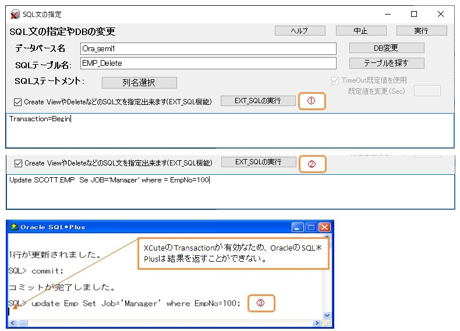This screenshot has width=460, height=331.
Task: Click the 実行 execute button
Action: [x=422, y=30]
